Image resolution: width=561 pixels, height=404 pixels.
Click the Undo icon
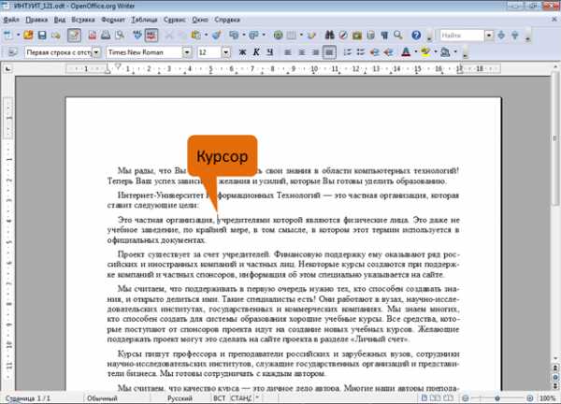point(234,35)
